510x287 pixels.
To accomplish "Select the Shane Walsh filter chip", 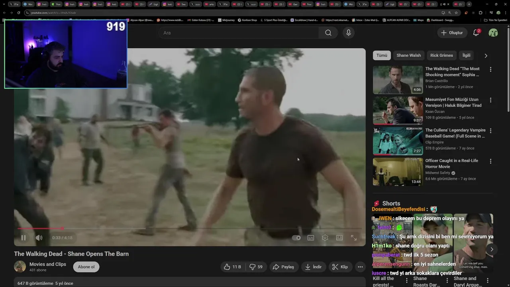I will [408, 55].
